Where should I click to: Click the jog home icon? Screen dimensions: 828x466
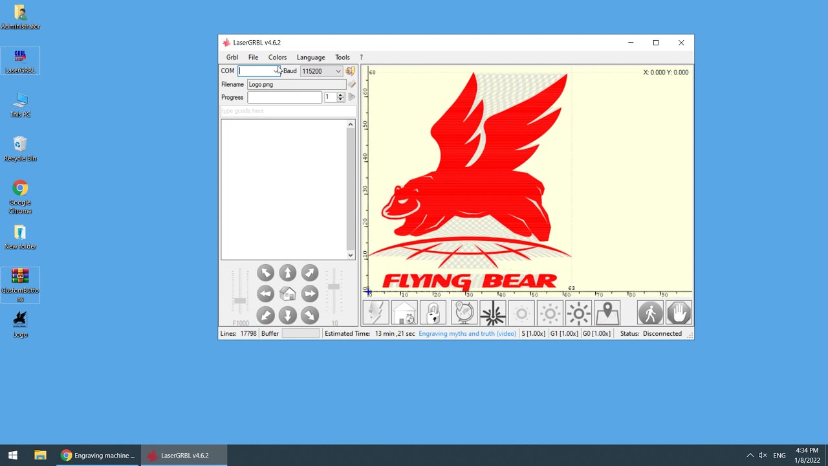(x=288, y=294)
